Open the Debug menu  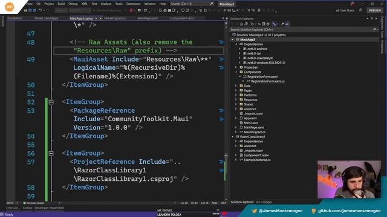[73, 4]
